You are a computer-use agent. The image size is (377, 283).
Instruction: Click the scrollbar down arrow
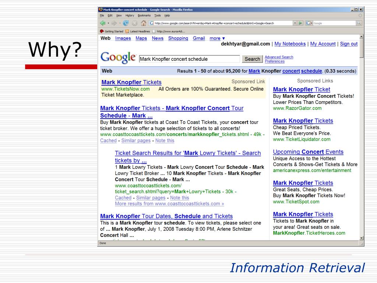tap(361, 238)
